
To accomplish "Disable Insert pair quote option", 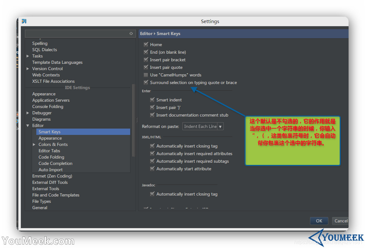I will (146, 67).
